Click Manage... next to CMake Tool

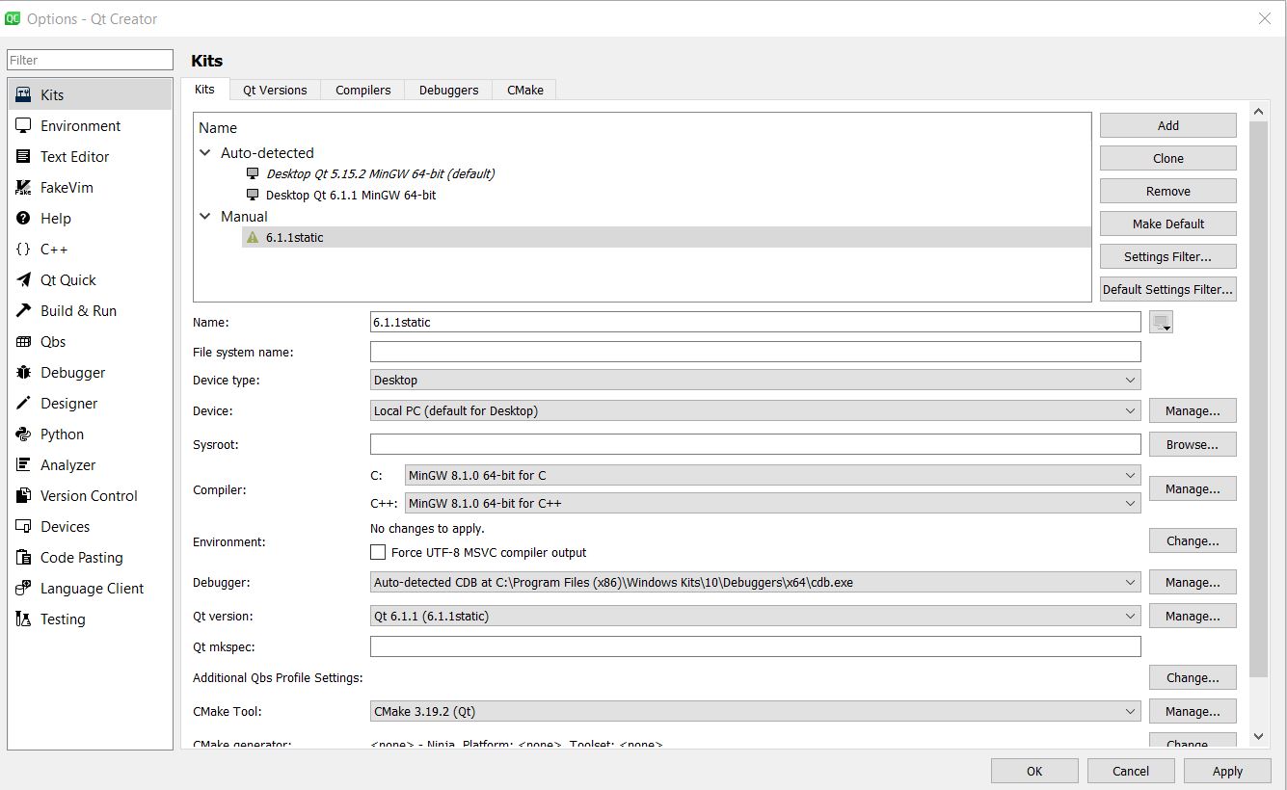click(x=1193, y=711)
